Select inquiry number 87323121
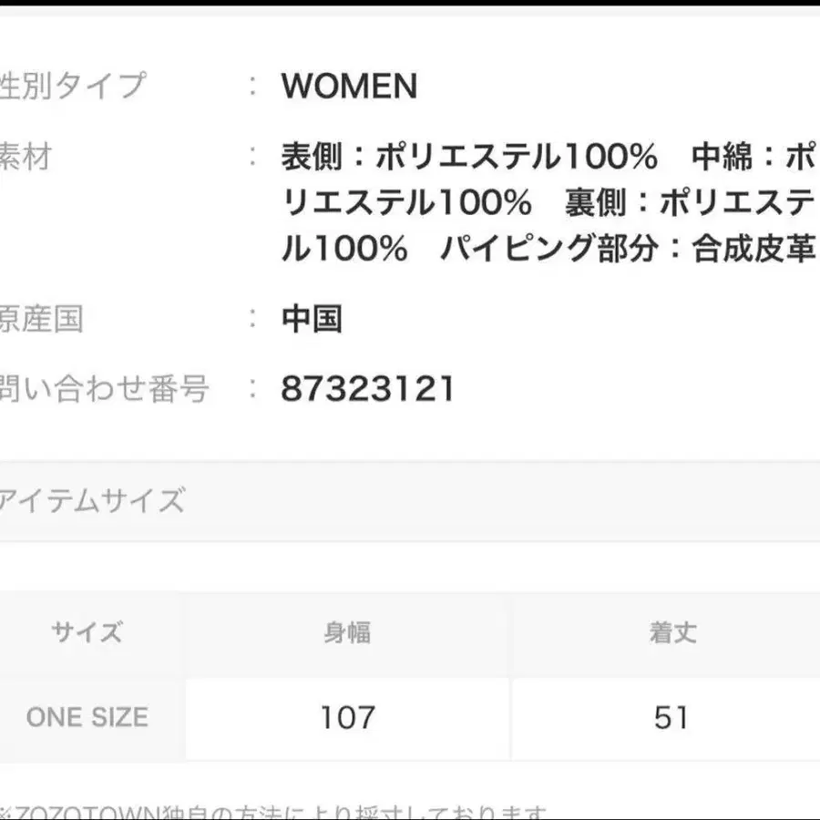 pos(367,389)
